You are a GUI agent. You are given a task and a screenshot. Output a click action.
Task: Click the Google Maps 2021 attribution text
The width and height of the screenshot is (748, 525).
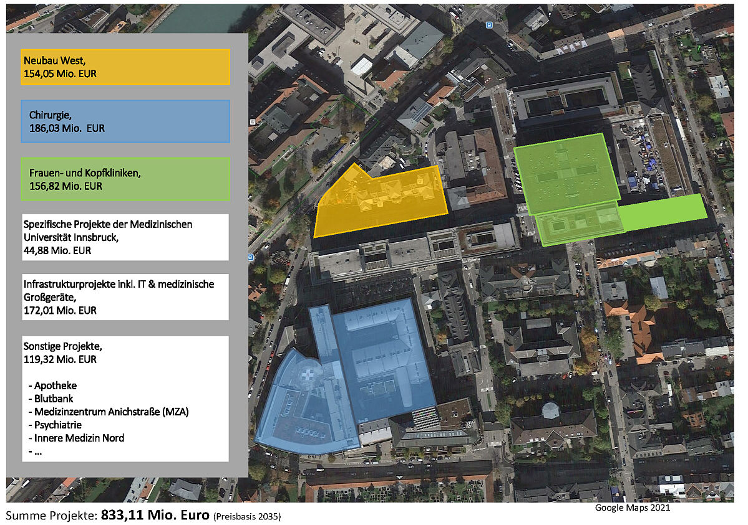tap(632, 508)
